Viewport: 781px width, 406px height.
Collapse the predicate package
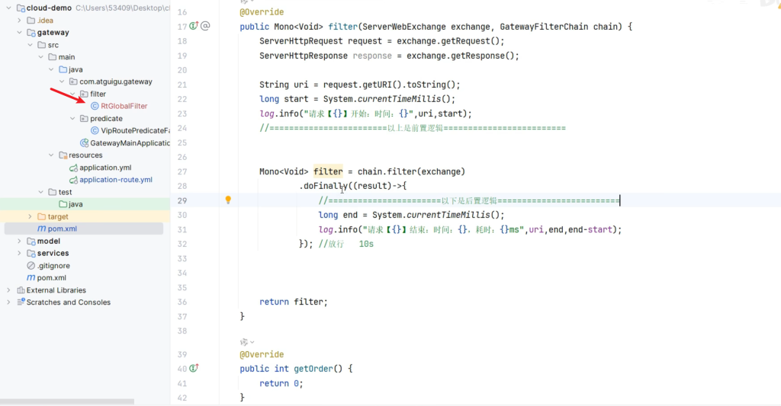[72, 119]
